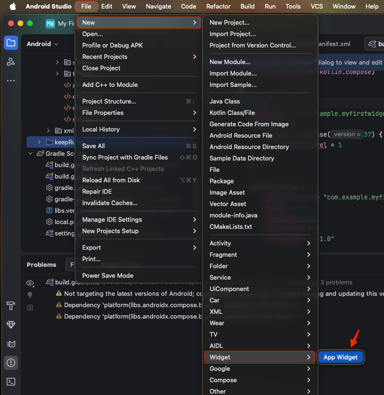
Task: Click the Apple menu logo
Action: point(13,6)
